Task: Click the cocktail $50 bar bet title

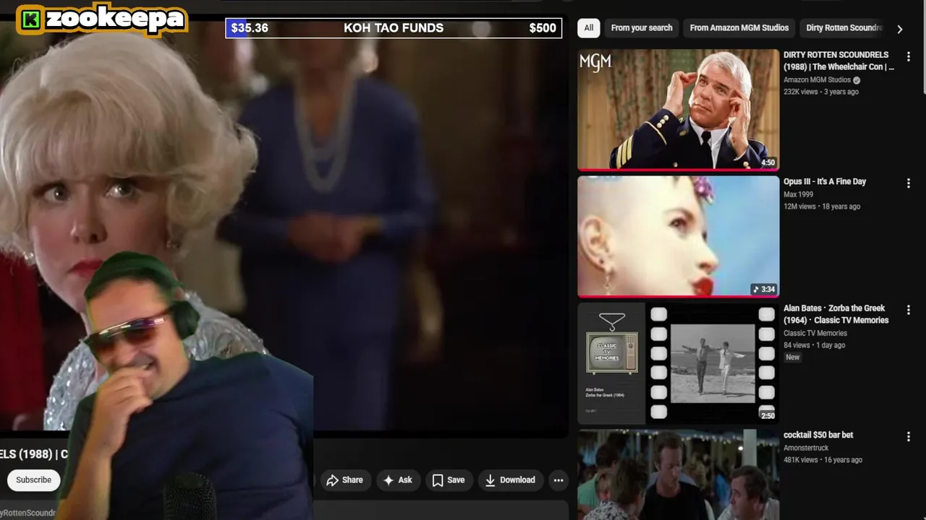Action: point(818,435)
